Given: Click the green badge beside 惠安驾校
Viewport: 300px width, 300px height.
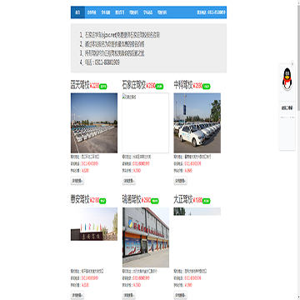Looking at the screenshot, I should pos(102,201).
